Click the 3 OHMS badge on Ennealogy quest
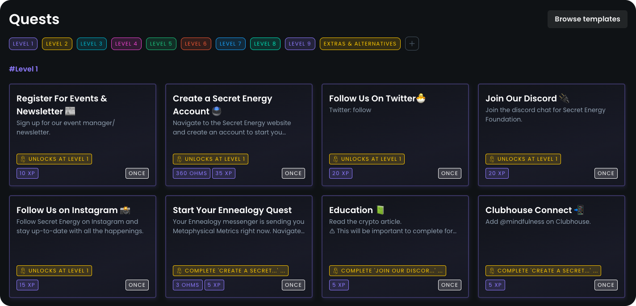The width and height of the screenshot is (636, 306). (188, 285)
